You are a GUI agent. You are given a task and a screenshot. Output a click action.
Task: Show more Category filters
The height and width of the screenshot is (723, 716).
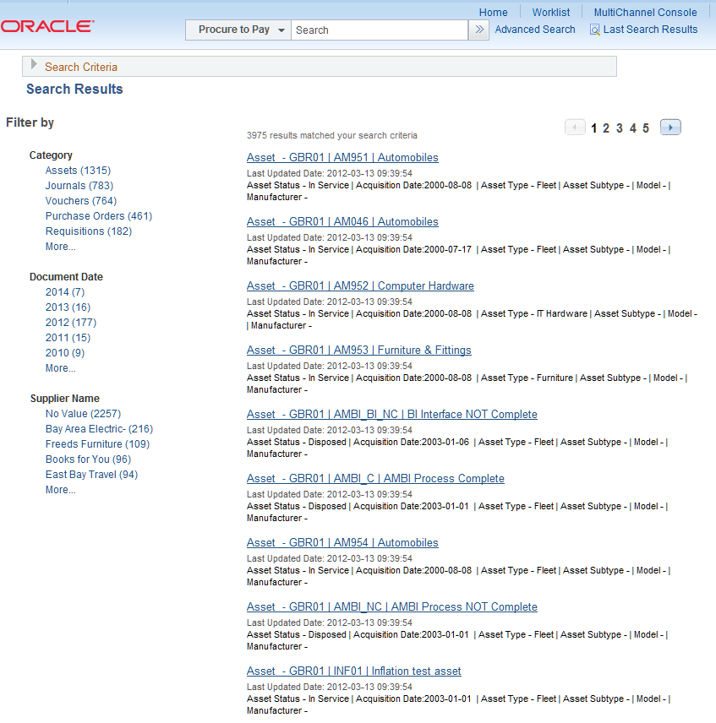coord(60,247)
